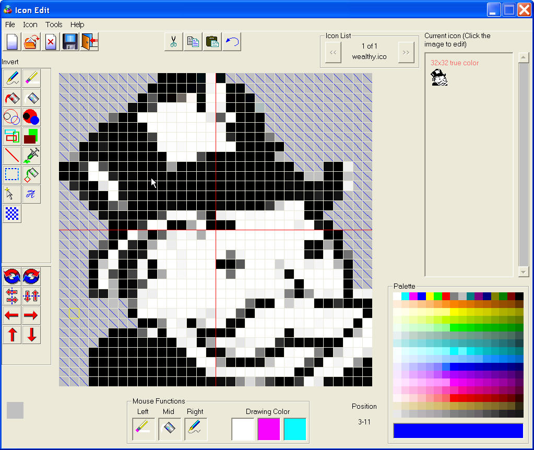The height and width of the screenshot is (450, 534).
Task: Select the outlined rectangles tool
Action: (x=12, y=136)
